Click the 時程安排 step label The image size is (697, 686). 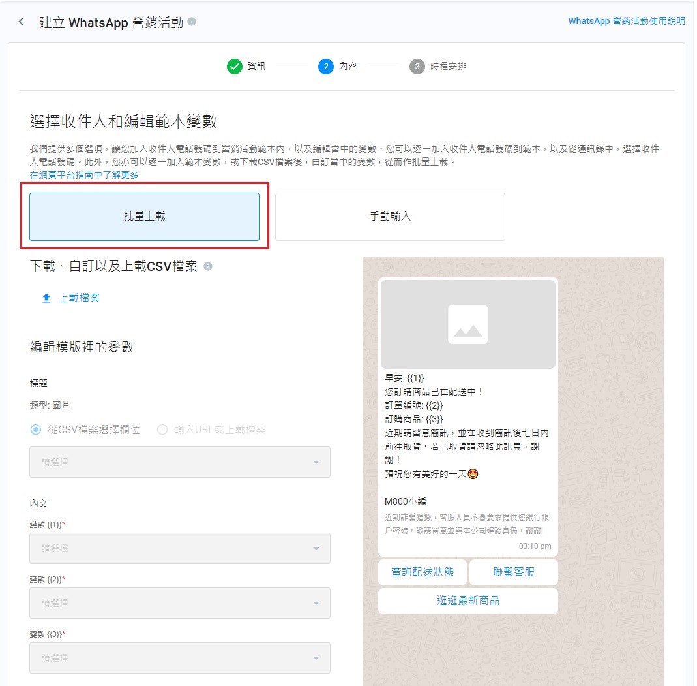point(448,67)
